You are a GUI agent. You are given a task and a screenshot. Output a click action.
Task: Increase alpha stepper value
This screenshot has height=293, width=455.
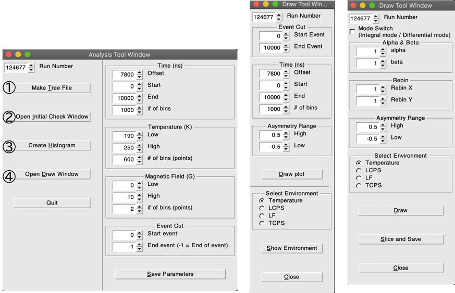tap(383, 49)
